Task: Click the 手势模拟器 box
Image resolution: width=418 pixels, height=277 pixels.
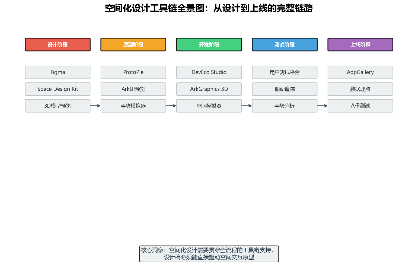Action: 133,106
